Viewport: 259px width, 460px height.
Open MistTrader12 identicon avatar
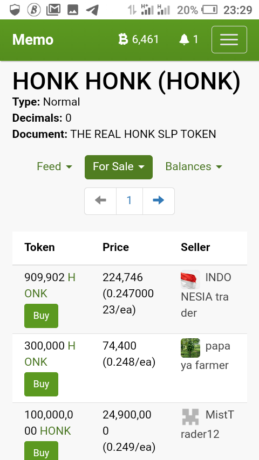tap(190, 417)
